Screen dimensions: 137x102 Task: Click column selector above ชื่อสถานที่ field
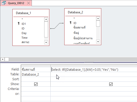(x=36, y=66)
